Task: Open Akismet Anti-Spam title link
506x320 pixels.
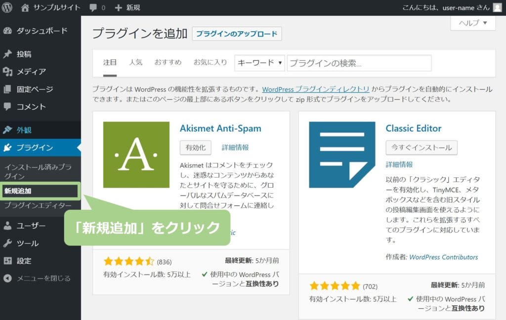Action: (x=221, y=128)
